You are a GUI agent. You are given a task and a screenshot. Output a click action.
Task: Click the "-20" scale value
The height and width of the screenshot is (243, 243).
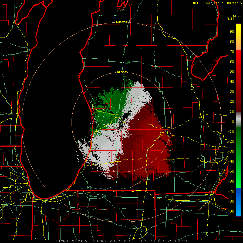(x=231, y=141)
